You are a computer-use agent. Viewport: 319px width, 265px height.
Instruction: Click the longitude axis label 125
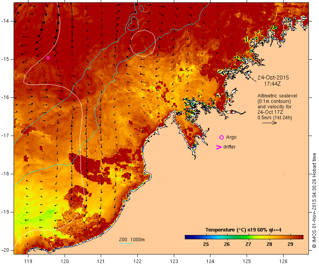(247, 261)
